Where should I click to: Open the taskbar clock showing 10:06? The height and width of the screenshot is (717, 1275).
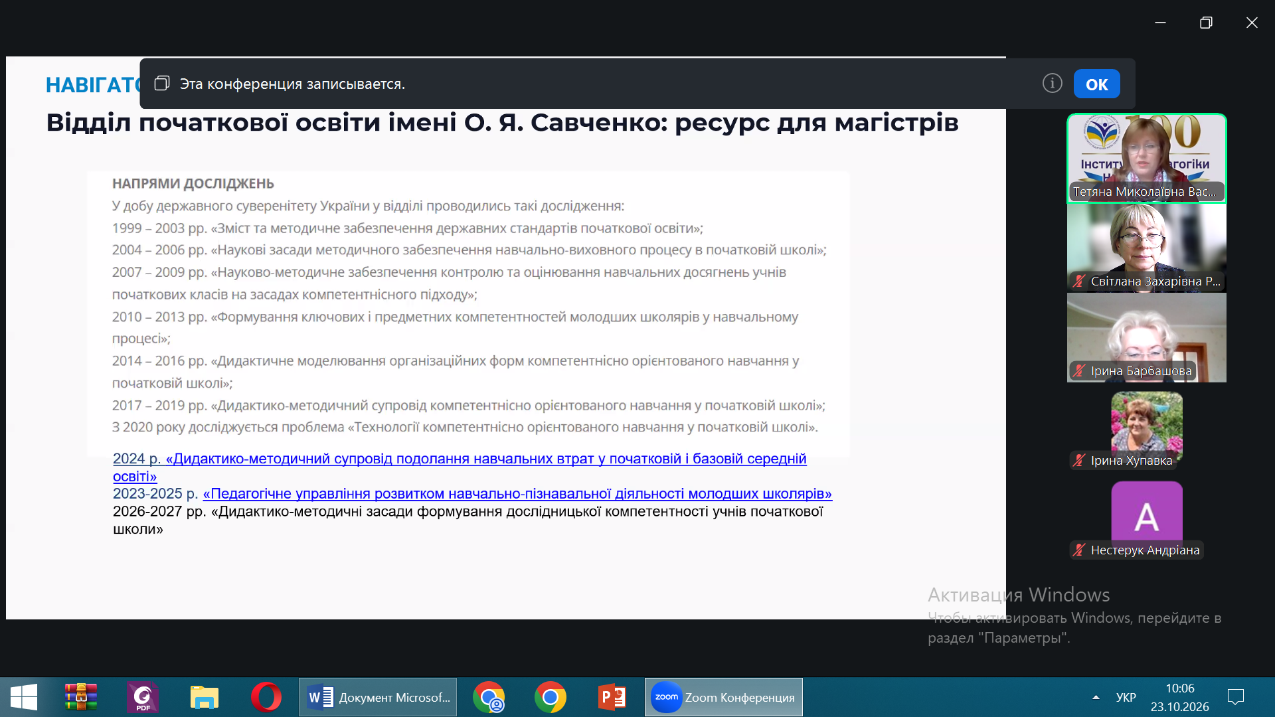point(1179,698)
